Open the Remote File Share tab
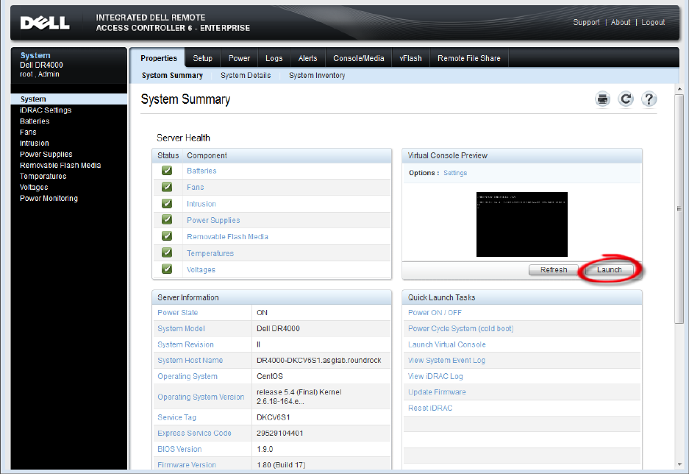This screenshot has height=474, width=689. click(x=469, y=58)
